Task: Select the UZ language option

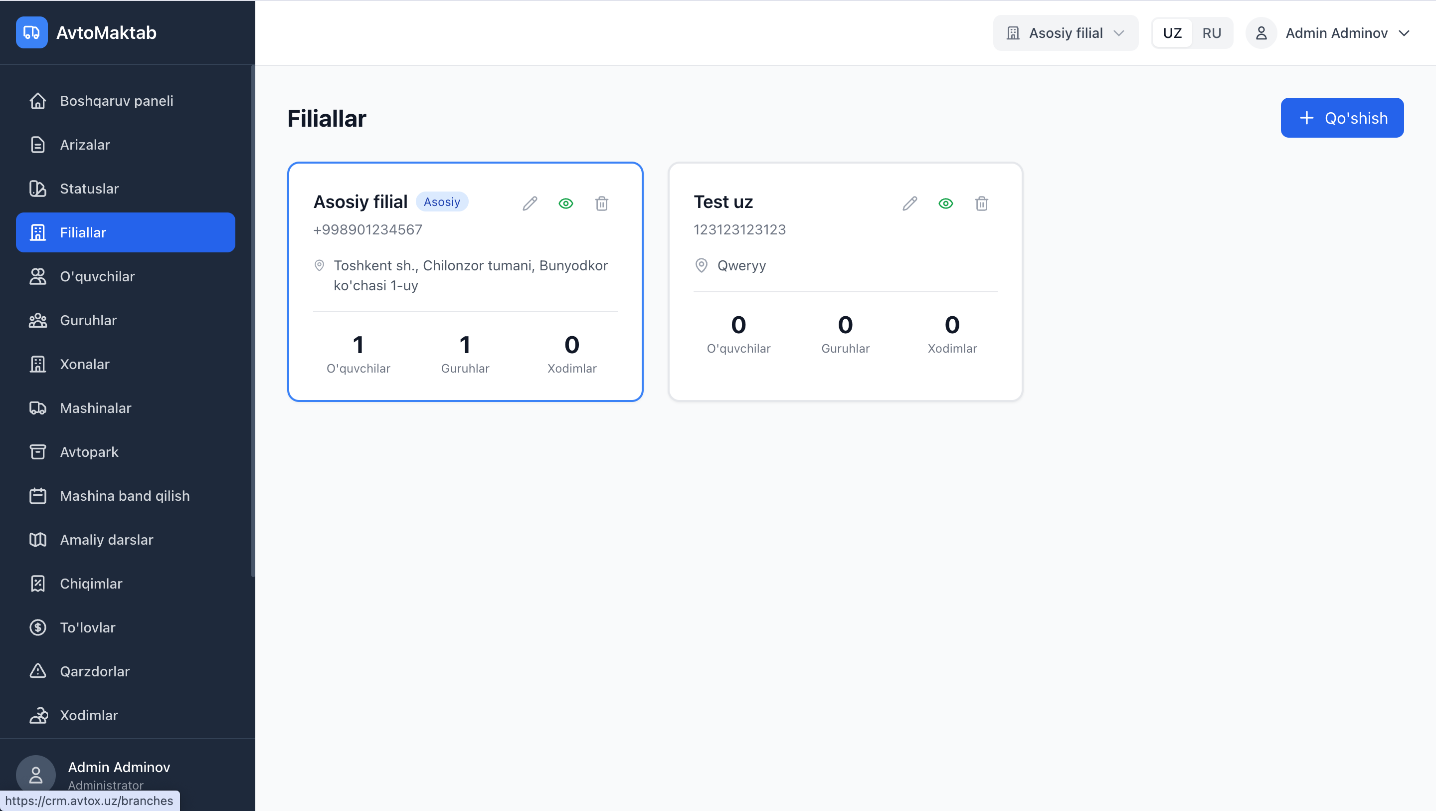Action: point(1172,33)
